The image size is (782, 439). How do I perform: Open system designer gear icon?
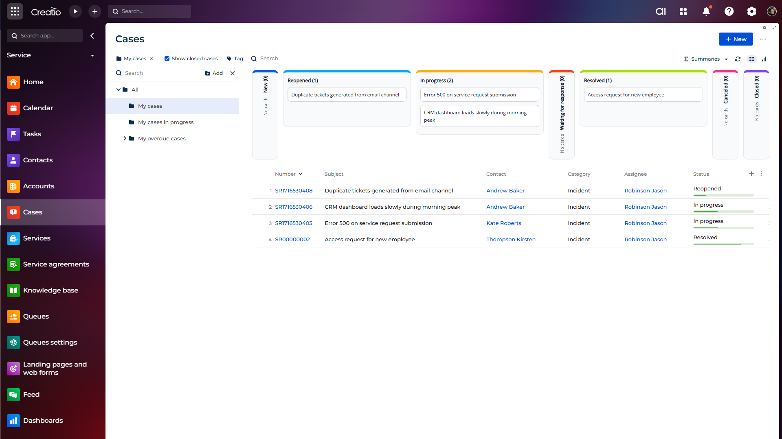(x=751, y=11)
